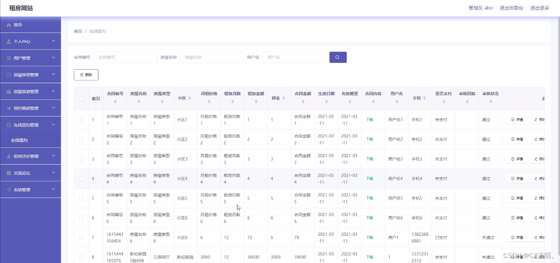Check the select-all checkbox in table header
Screen dimensions: 560x263
tap(81, 98)
